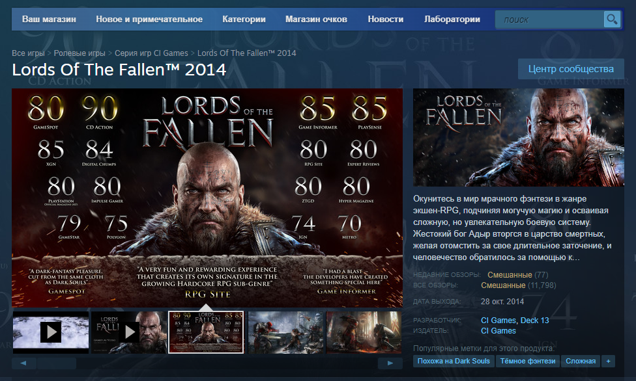Screen dimensions: 636x381
Task: Play the Lords of the Fallen gameplay video
Action: pyautogui.click(x=130, y=332)
